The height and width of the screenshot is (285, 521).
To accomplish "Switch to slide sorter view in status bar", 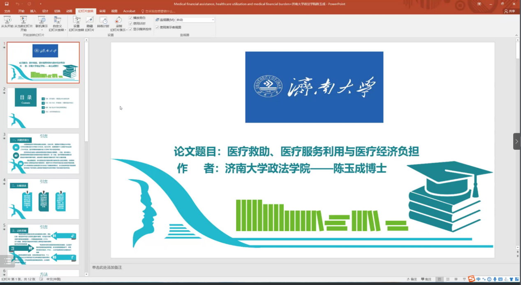I will click(x=447, y=279).
